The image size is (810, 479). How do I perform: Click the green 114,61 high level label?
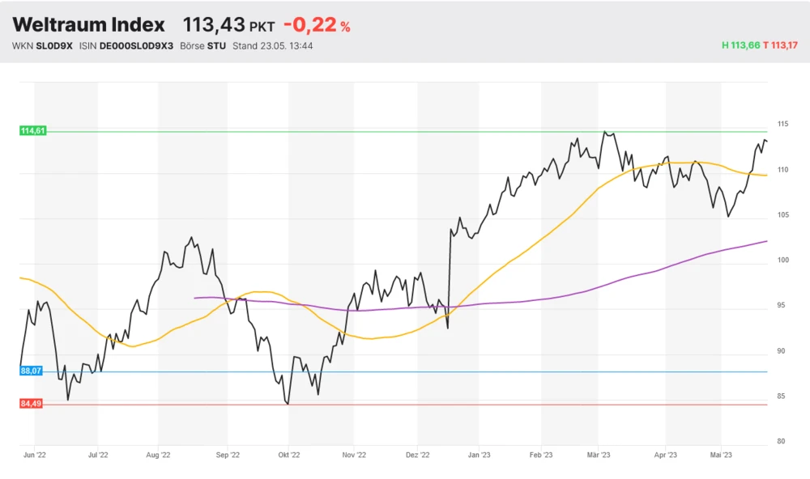pyautogui.click(x=33, y=130)
